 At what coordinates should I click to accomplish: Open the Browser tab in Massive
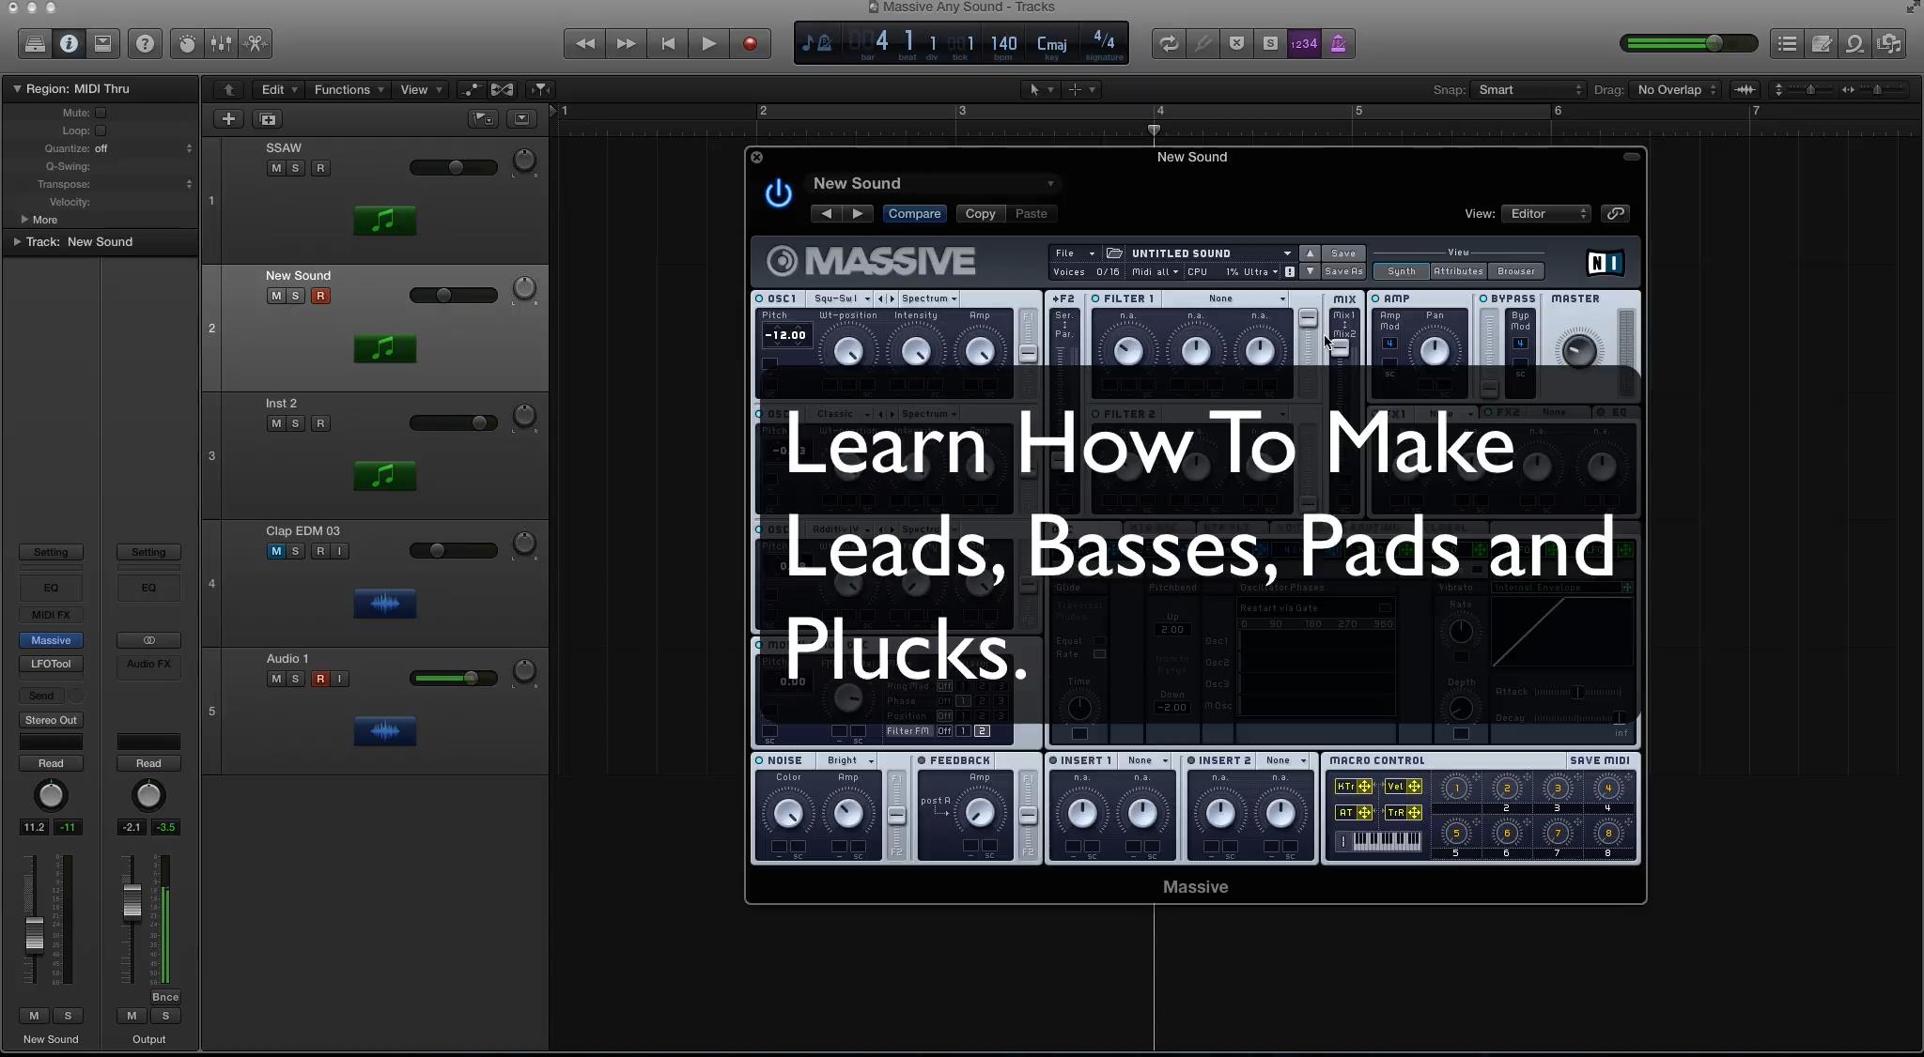click(1513, 270)
